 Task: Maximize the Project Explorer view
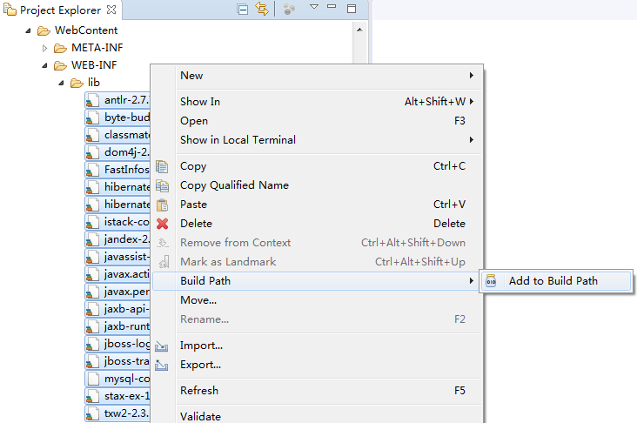click(352, 9)
